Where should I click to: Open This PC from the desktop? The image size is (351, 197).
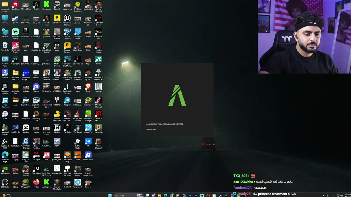coord(5,19)
